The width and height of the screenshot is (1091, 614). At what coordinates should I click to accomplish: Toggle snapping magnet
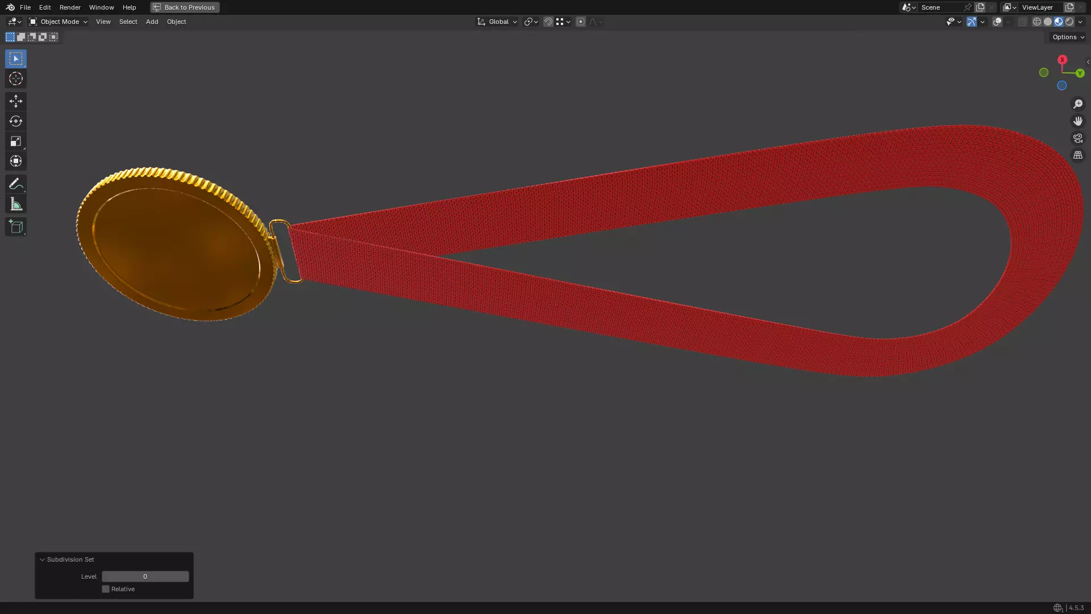click(548, 22)
